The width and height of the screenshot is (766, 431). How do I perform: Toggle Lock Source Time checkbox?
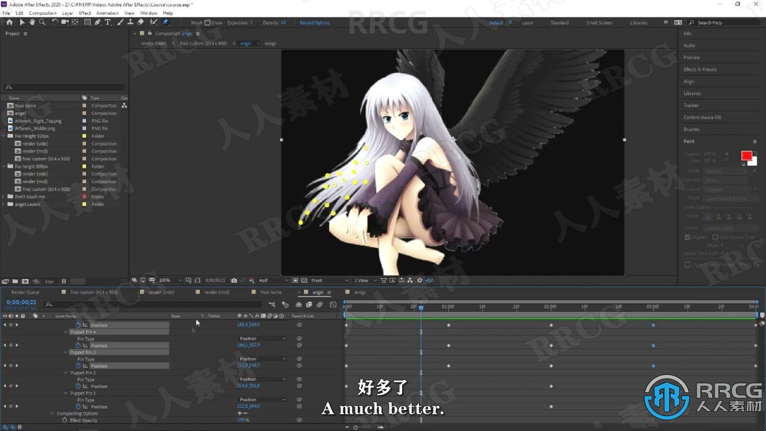(715, 237)
